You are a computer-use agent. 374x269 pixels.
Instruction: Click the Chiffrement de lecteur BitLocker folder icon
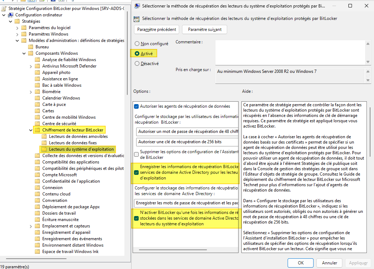[x=37, y=130]
